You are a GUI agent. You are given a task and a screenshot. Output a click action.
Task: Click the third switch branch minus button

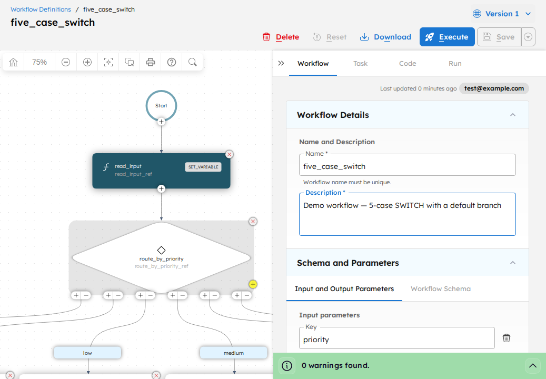point(151,295)
